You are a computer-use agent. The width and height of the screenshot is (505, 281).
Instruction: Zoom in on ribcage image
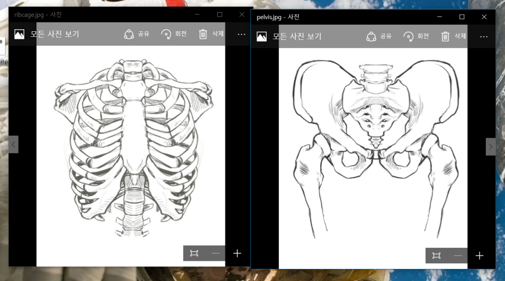(237, 253)
